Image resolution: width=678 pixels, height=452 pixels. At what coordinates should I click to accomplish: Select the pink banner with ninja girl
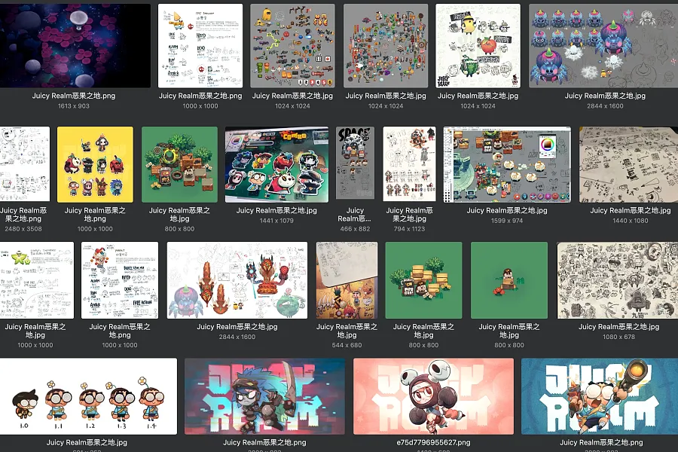point(433,396)
